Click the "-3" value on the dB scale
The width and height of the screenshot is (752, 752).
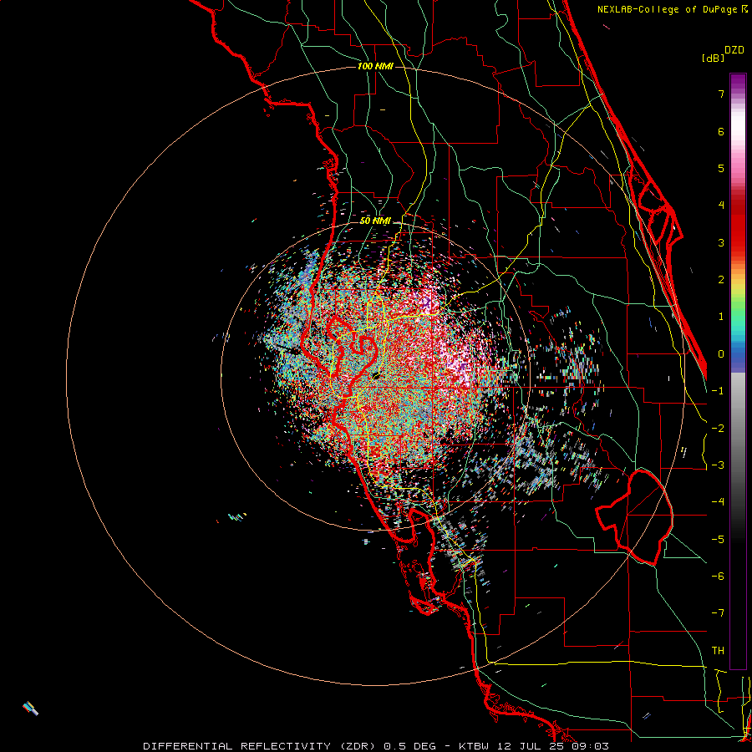(x=718, y=465)
